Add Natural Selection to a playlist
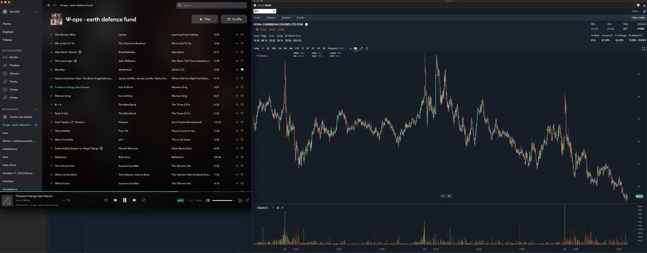 pos(236,78)
